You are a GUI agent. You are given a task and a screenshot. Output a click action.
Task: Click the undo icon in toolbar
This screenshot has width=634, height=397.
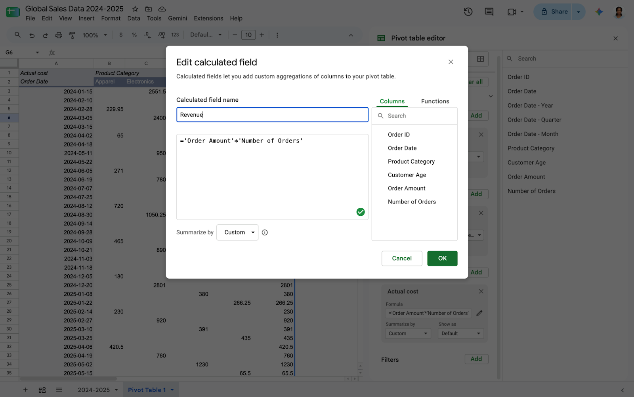pos(32,35)
